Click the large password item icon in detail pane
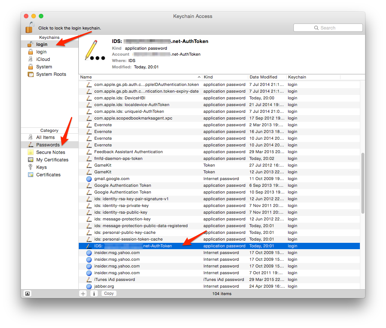The image size is (386, 328). tap(95, 51)
